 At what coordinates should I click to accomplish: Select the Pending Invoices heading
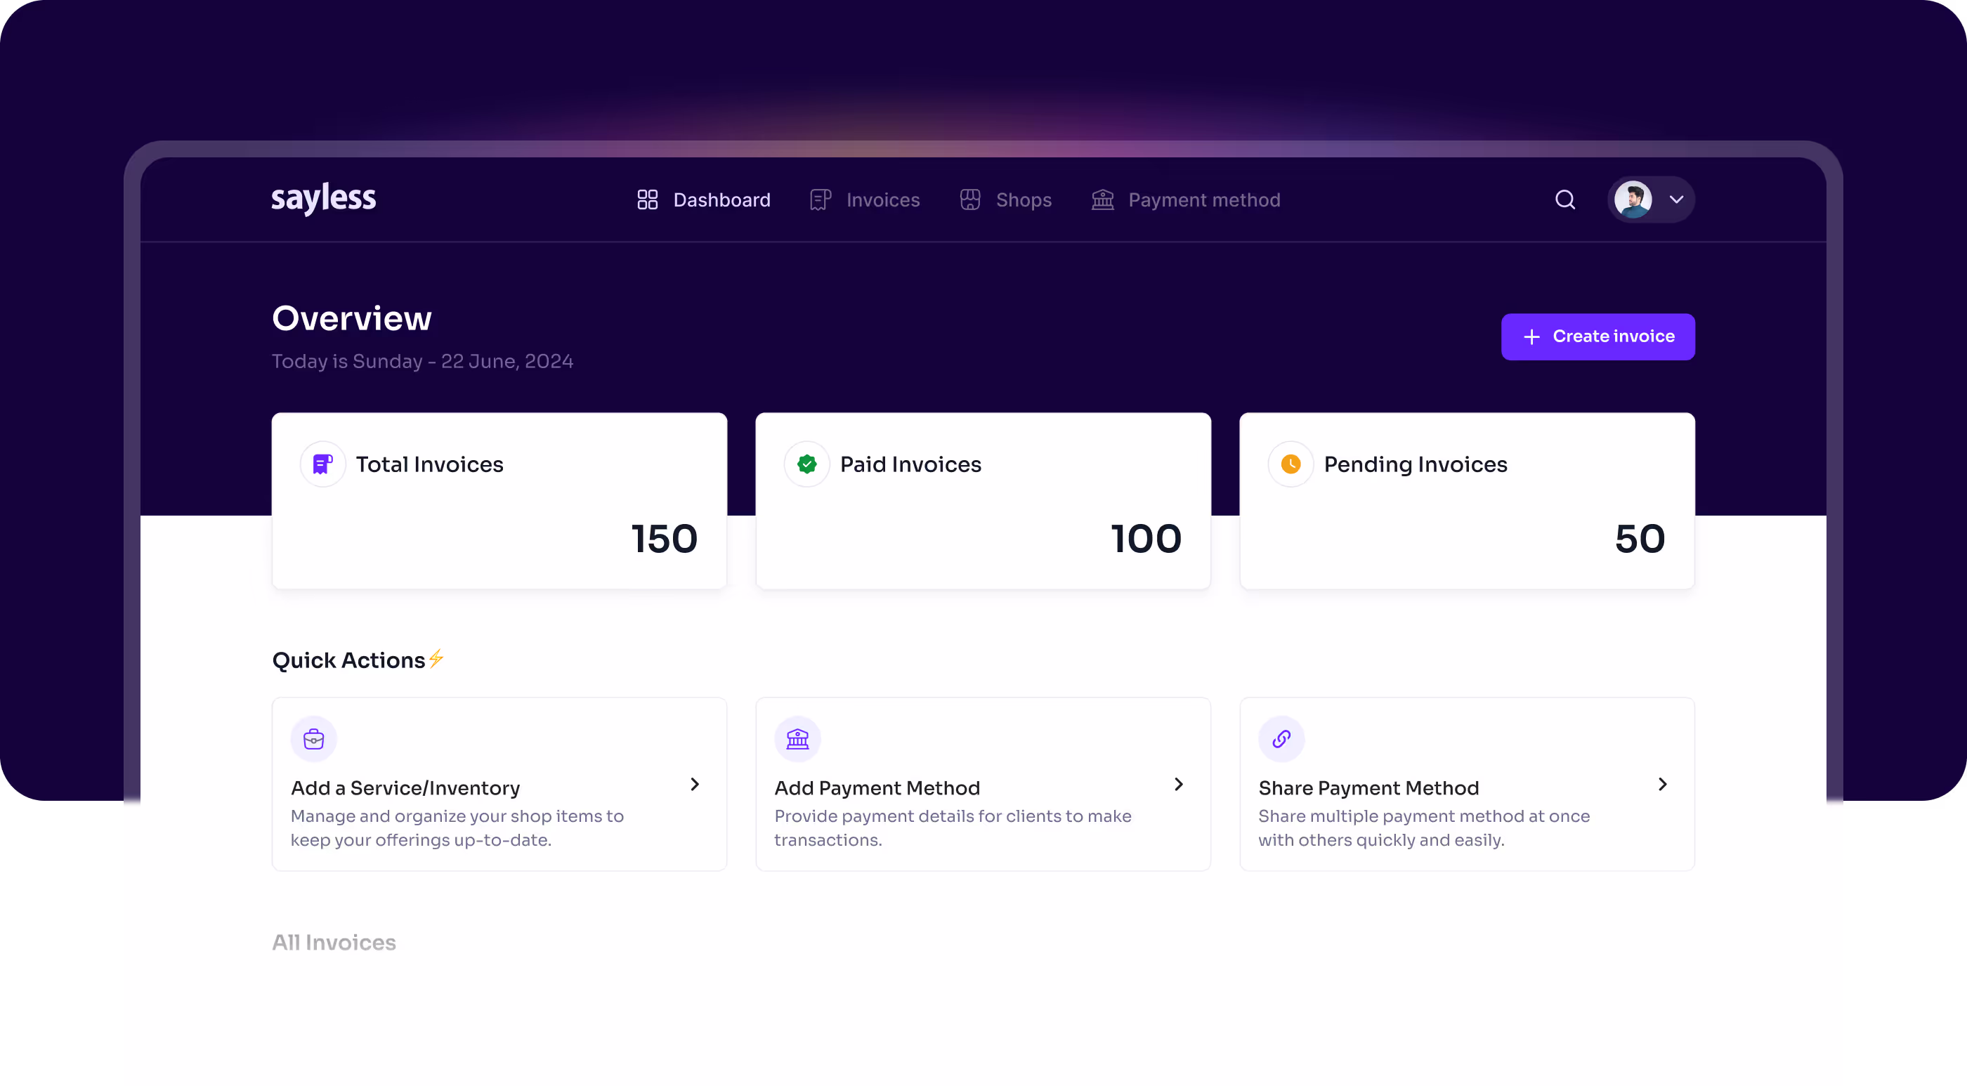[x=1416, y=464]
